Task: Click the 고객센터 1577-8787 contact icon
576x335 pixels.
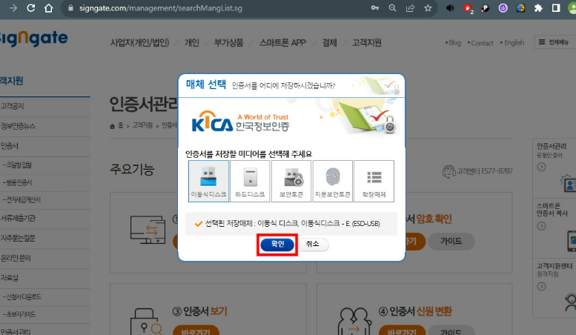Action: [x=448, y=171]
